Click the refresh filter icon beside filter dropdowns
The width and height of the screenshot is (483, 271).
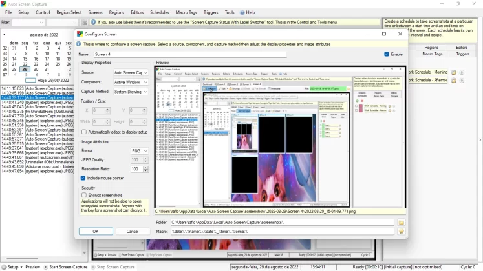[x=84, y=23]
